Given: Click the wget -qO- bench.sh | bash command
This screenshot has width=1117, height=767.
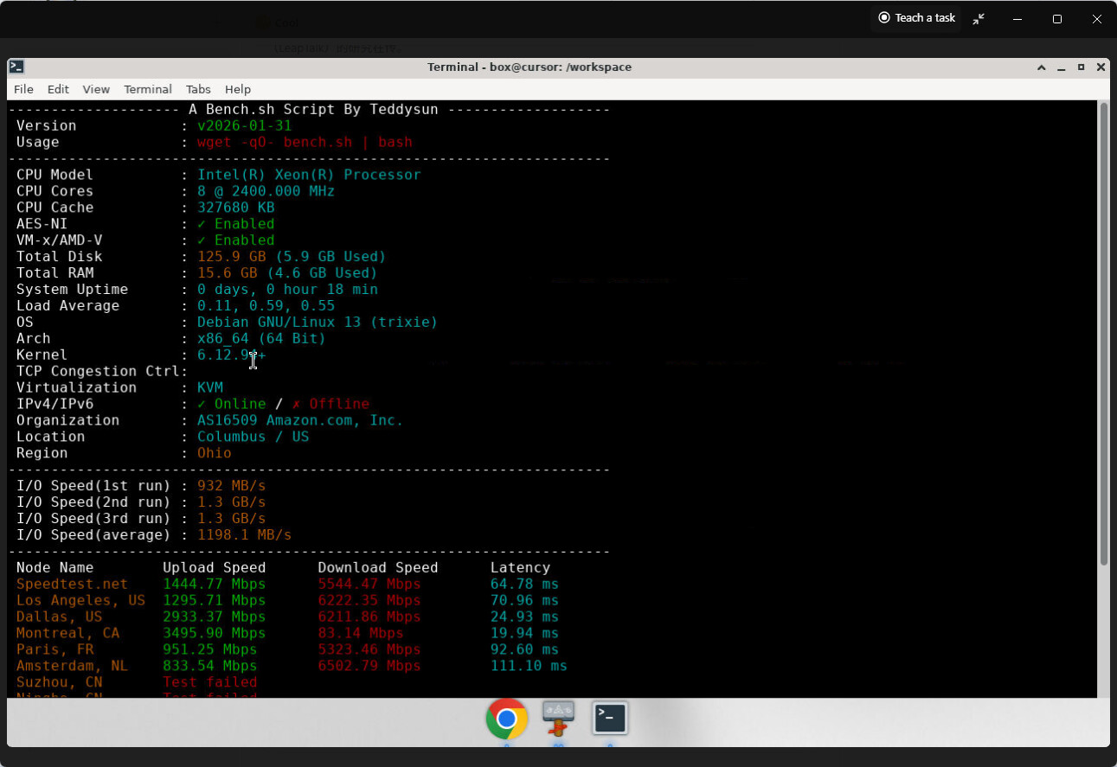Looking at the screenshot, I should click(x=305, y=143).
